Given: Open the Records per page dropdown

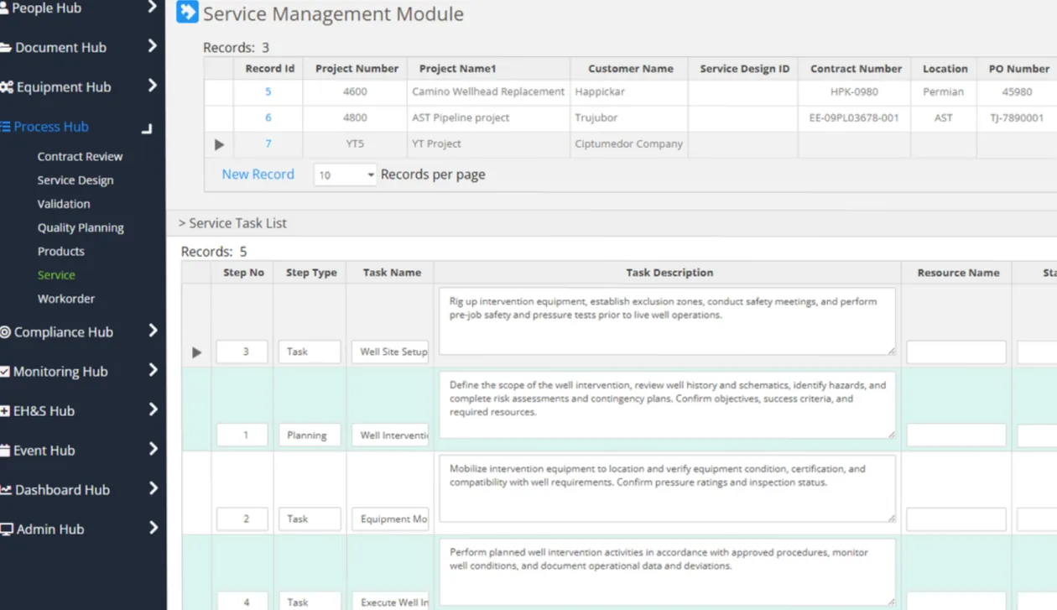Looking at the screenshot, I should pos(346,175).
